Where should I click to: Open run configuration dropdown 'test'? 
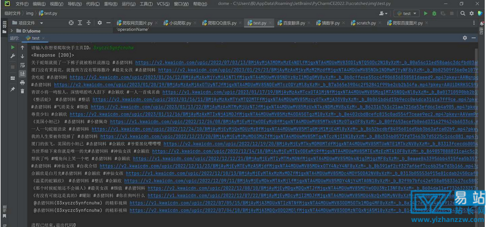click(406, 14)
